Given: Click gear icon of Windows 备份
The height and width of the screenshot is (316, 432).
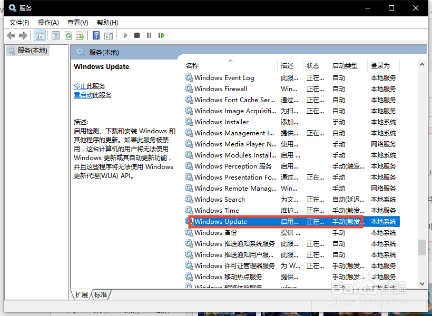Looking at the screenshot, I should pyautogui.click(x=189, y=232).
